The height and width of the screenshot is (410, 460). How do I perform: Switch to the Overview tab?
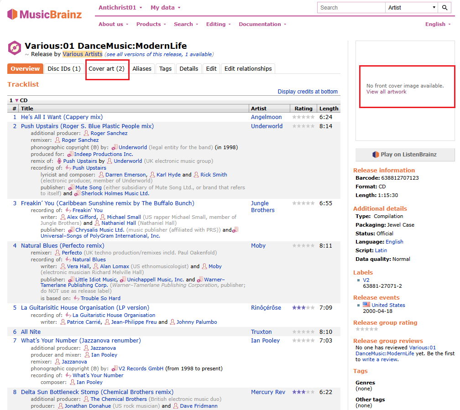(25, 68)
